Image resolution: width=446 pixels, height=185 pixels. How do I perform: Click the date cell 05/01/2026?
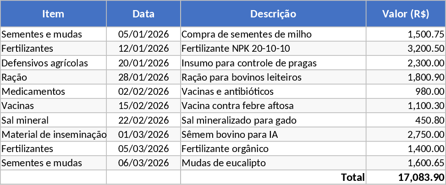coord(143,34)
